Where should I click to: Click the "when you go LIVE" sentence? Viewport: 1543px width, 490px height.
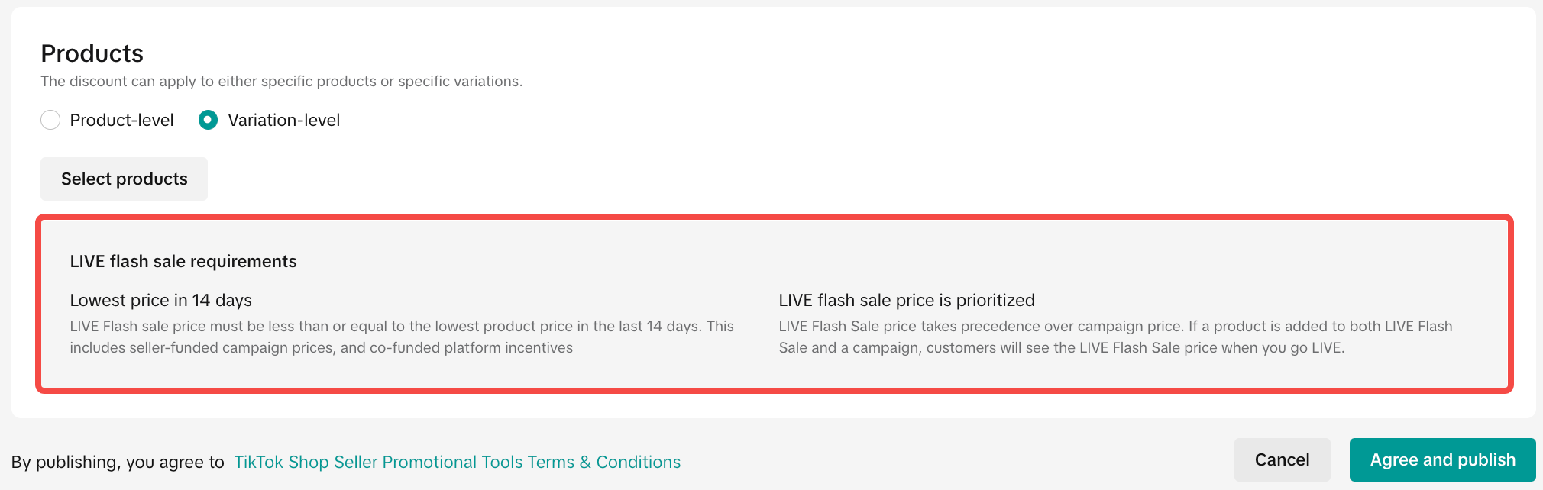1283,347
